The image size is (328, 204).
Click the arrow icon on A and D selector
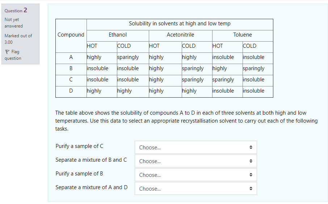pyautogui.click(x=251, y=188)
